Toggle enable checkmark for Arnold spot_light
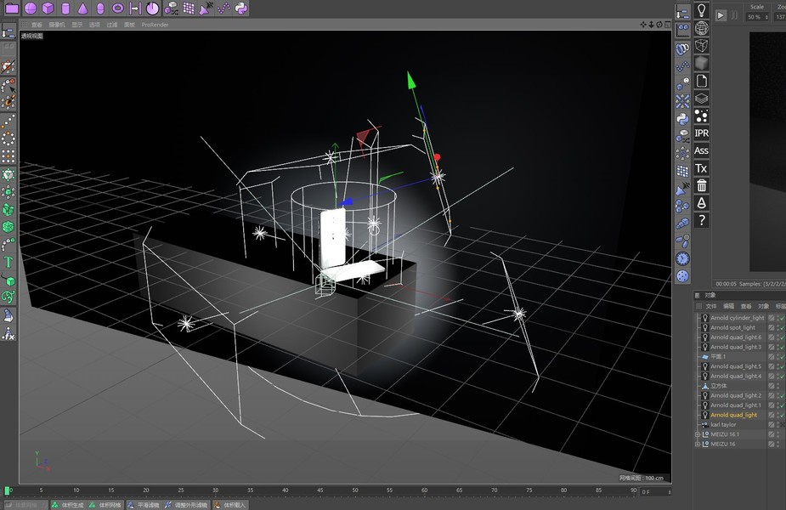The width and height of the screenshot is (786, 510). pyautogui.click(x=782, y=327)
